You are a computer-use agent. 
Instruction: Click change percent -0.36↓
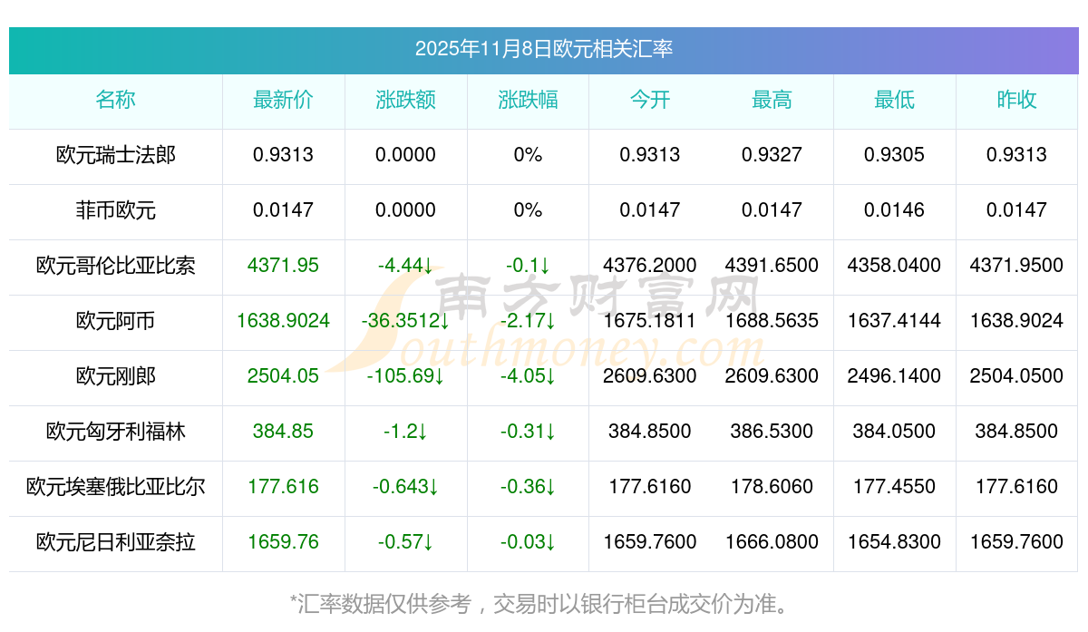click(x=528, y=487)
